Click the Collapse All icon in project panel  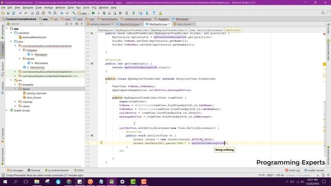71,24
